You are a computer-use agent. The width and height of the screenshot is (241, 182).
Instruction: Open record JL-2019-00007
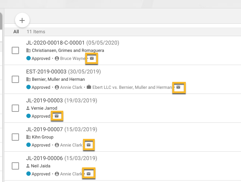click(x=44, y=129)
